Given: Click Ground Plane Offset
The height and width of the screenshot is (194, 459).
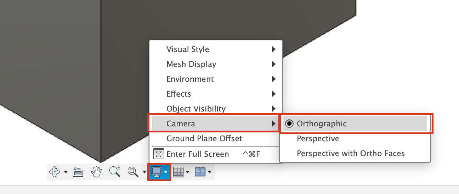Looking at the screenshot, I should 204,138.
